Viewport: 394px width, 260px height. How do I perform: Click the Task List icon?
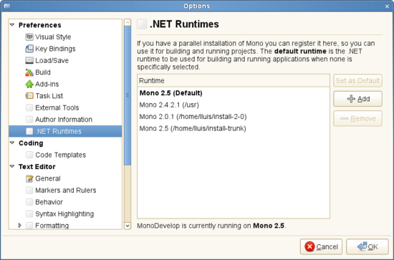coord(29,96)
